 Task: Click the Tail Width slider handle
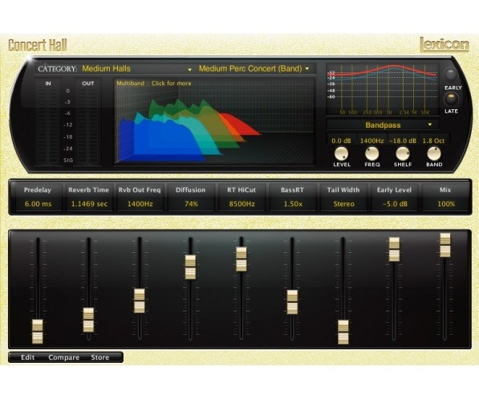[343, 332]
